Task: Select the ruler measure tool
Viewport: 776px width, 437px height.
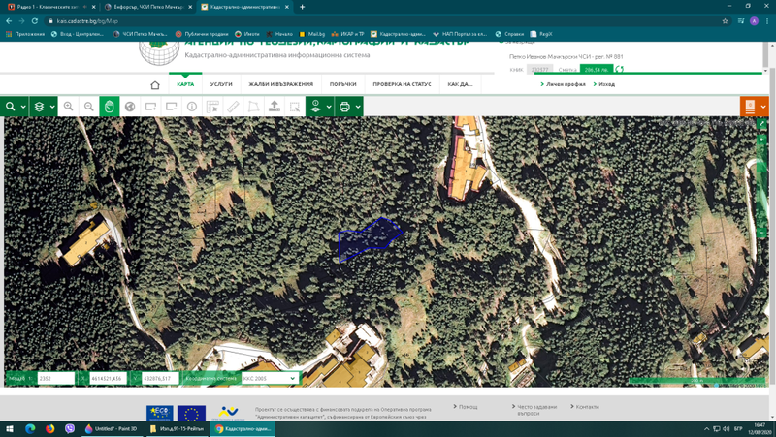Action: [x=233, y=107]
